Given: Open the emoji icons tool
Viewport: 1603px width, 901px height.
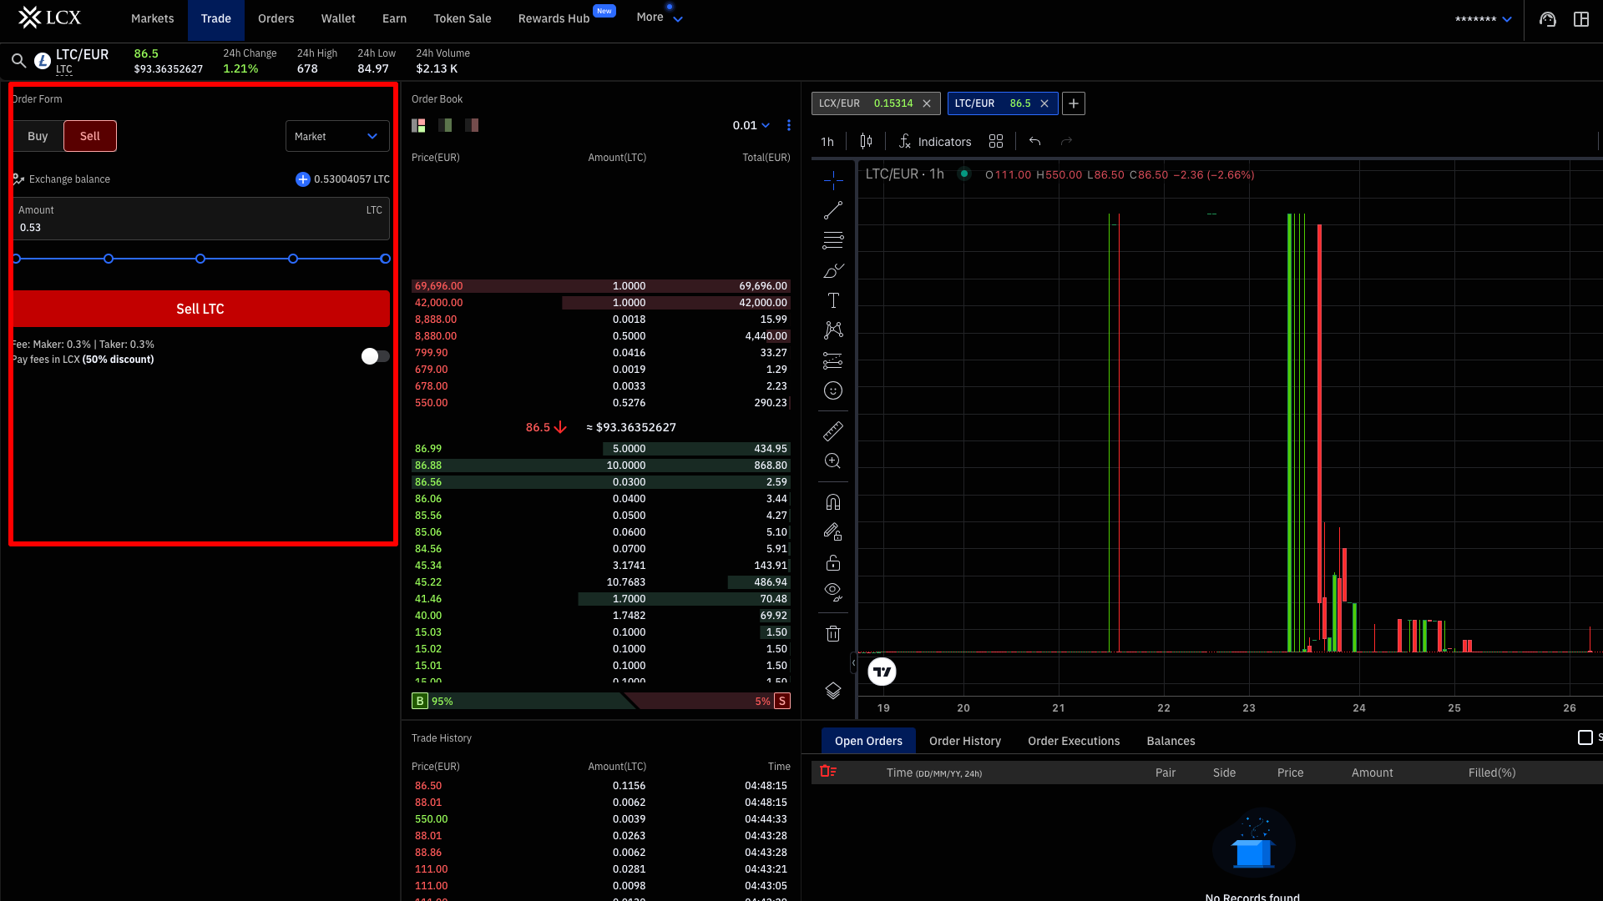Looking at the screenshot, I should point(833,390).
